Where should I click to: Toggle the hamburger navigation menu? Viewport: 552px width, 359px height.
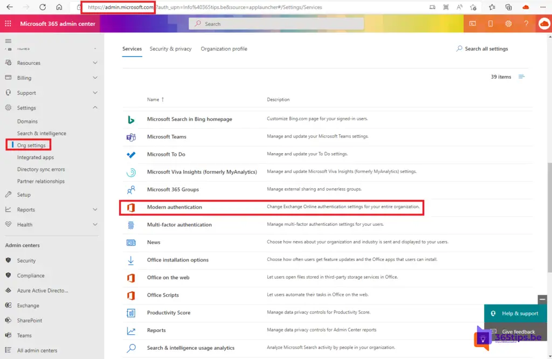click(x=8, y=41)
